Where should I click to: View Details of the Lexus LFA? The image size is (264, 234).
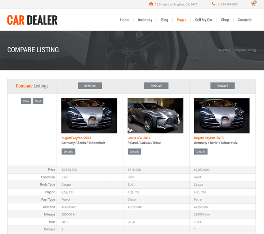(134, 151)
